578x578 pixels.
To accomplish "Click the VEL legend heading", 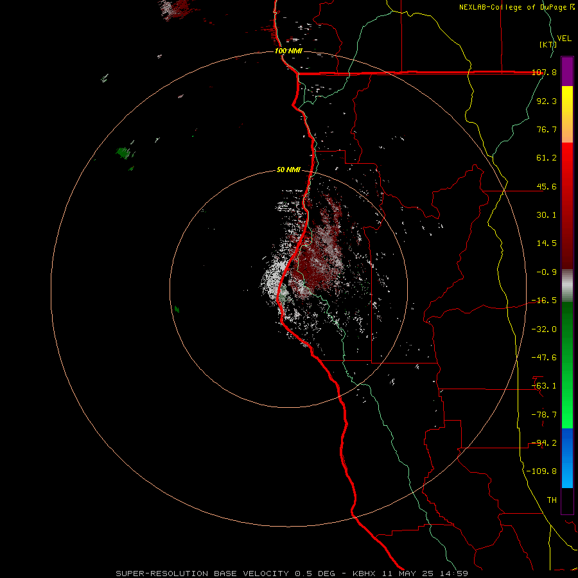I will (564, 39).
